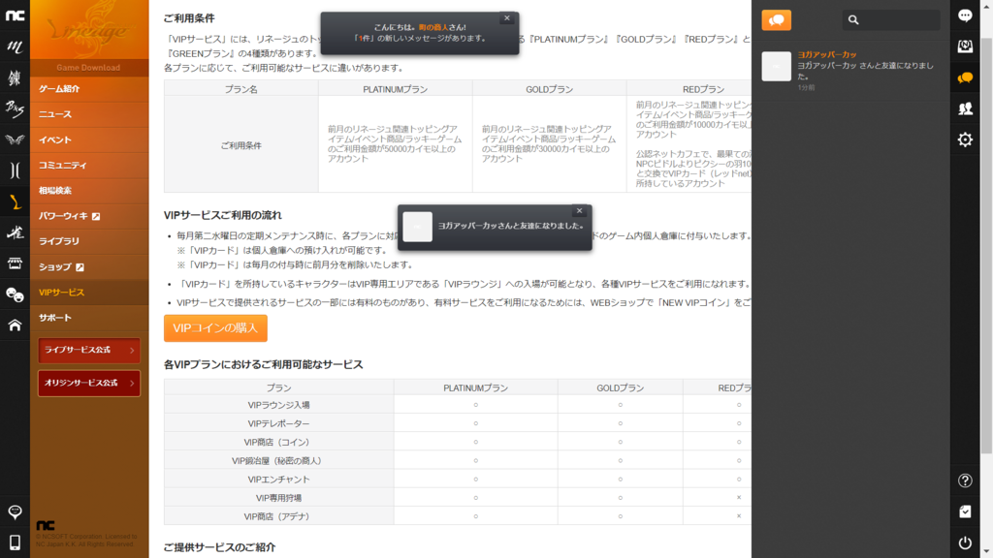Screen dimensions: 993x558
Task: Click the VIPテレポーター row label
Action: tap(278, 423)
